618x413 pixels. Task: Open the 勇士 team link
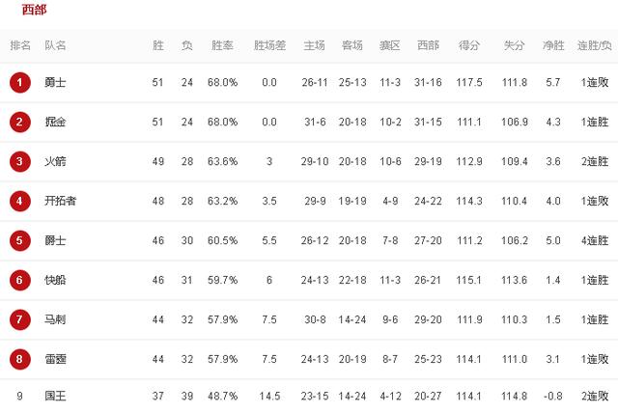point(55,83)
